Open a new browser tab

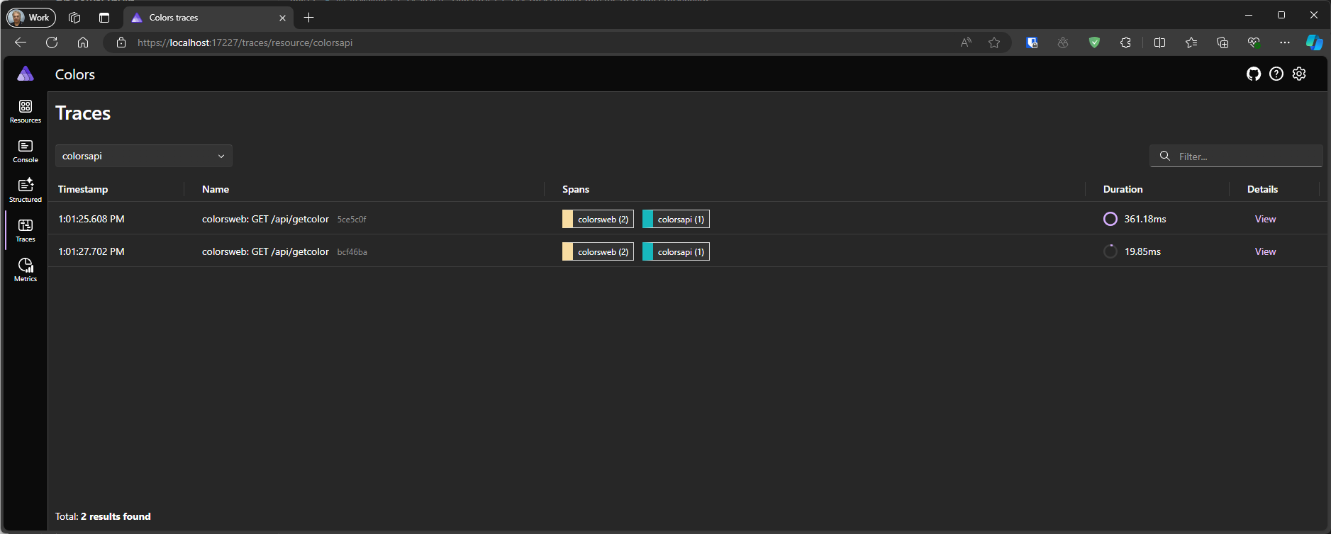tap(308, 18)
